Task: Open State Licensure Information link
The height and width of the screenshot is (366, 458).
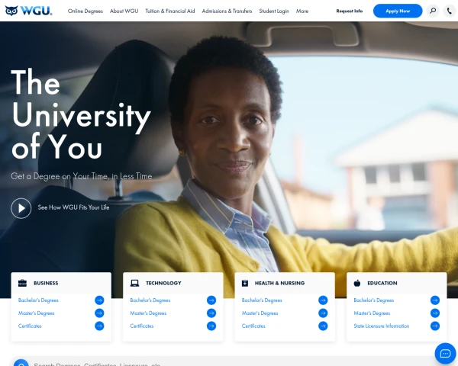Action: click(x=381, y=326)
